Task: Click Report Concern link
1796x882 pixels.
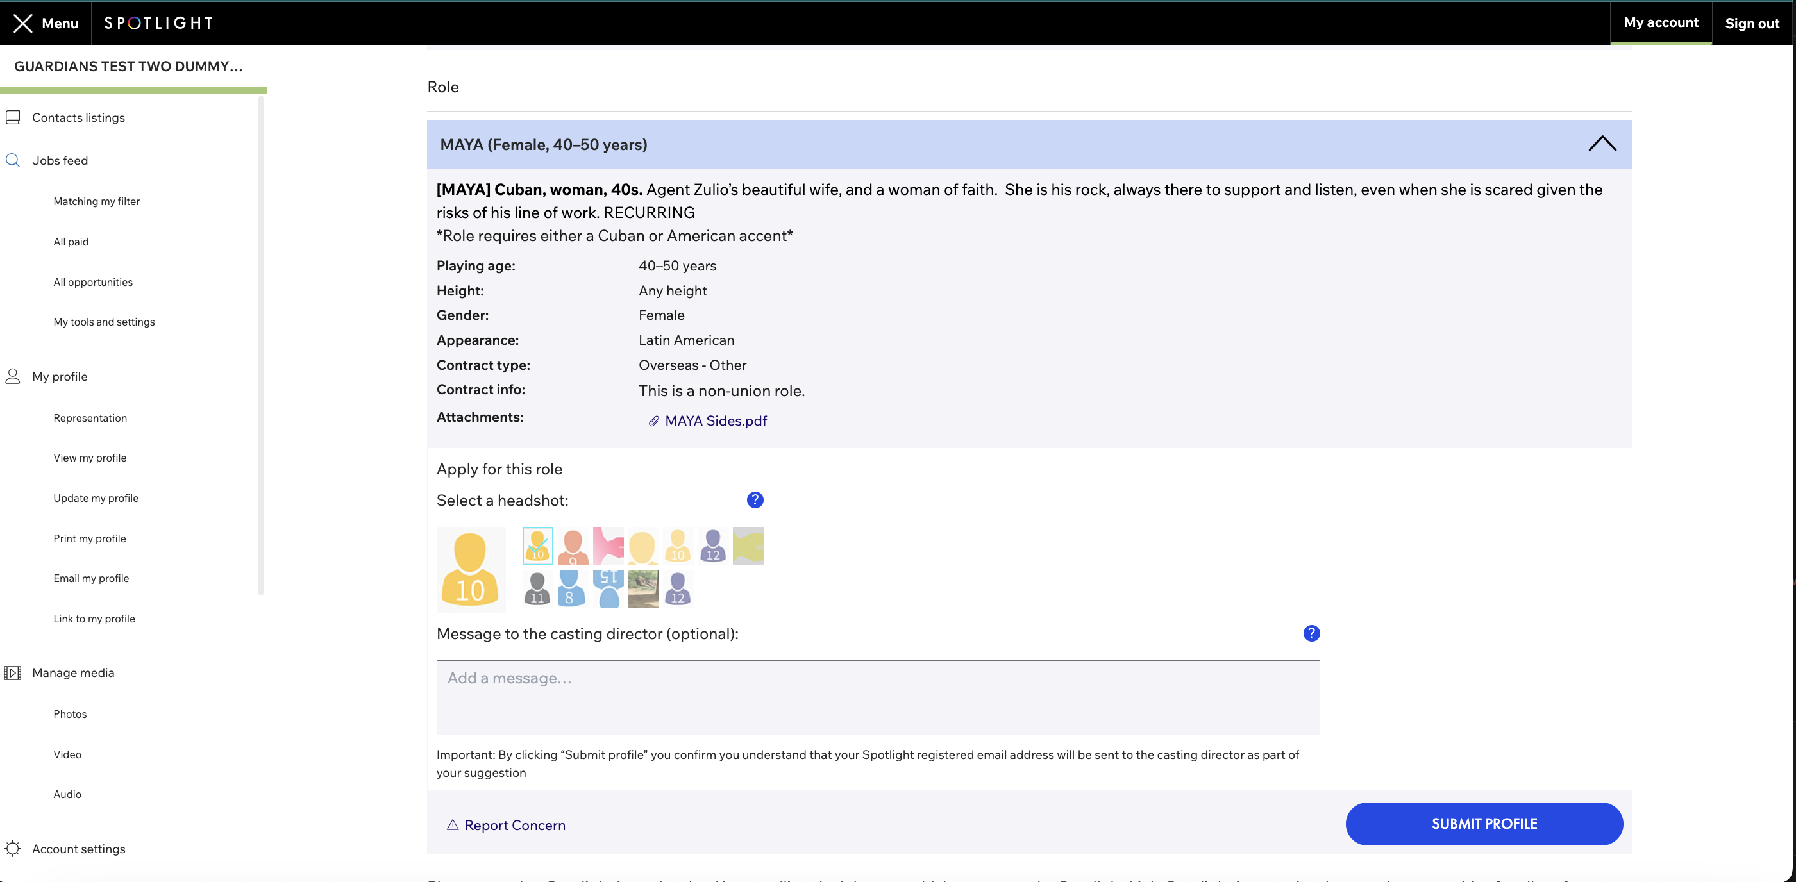Action: point(516,826)
